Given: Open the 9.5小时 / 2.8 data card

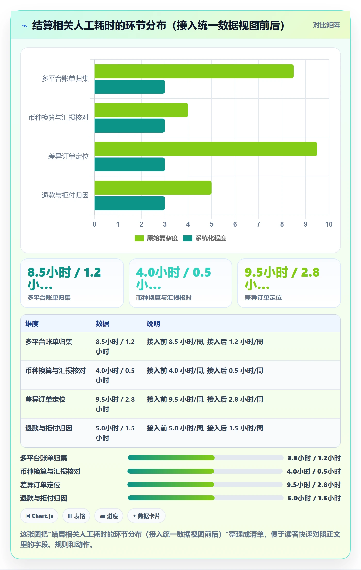Looking at the screenshot, I should tap(289, 283).
